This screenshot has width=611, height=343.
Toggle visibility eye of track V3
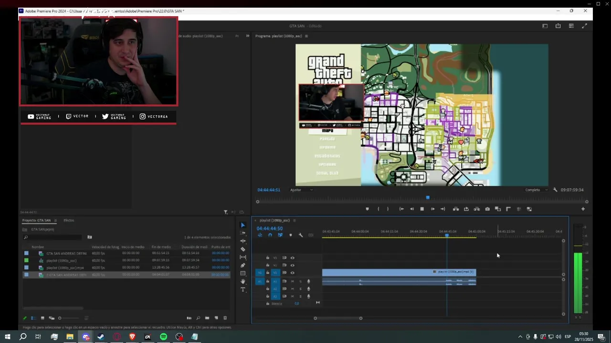click(x=293, y=258)
